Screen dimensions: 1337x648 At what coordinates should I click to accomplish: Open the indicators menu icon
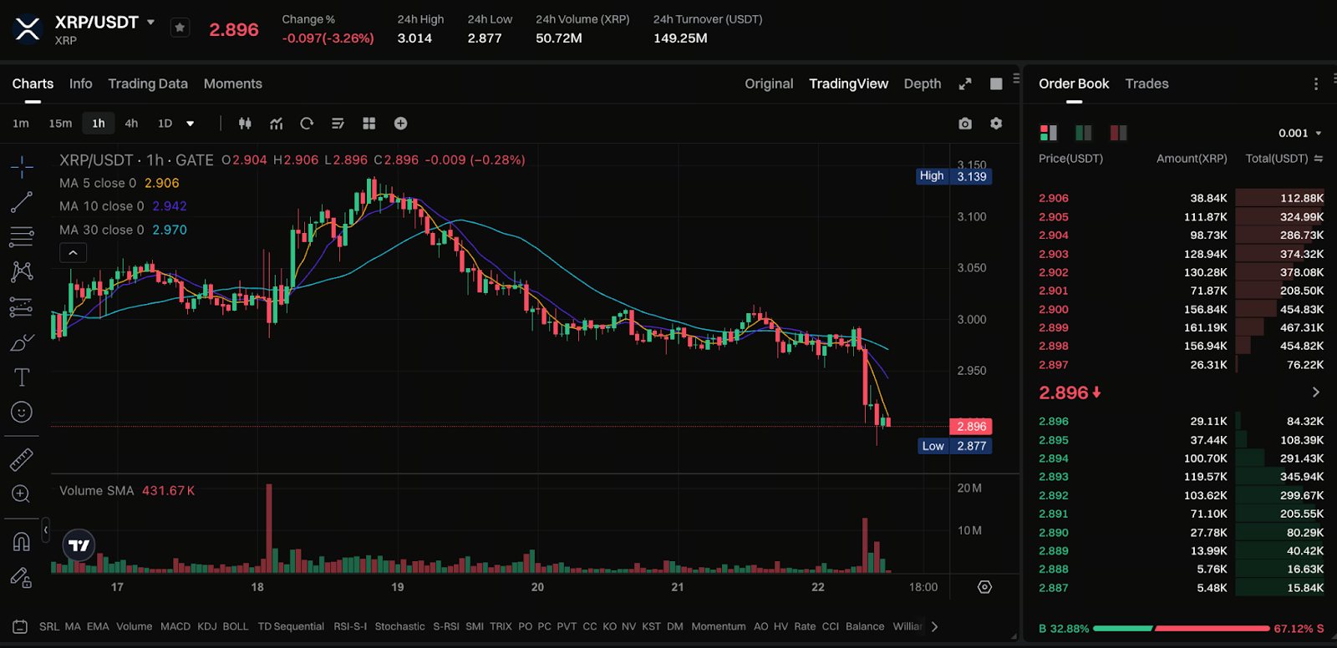coord(276,124)
